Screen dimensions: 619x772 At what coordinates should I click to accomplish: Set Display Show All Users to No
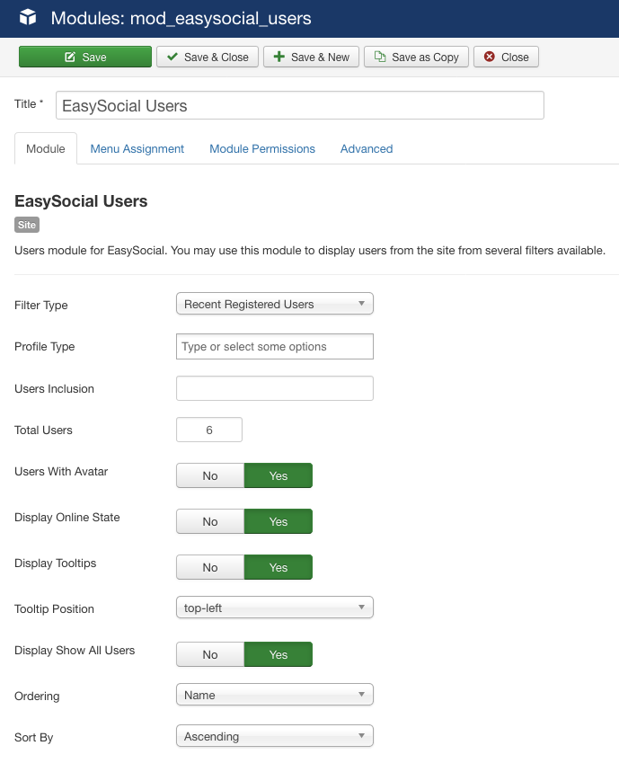click(210, 654)
